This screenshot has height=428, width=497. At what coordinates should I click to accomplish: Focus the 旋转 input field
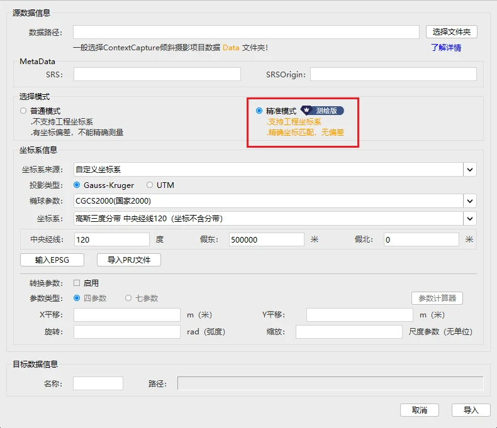click(x=127, y=332)
